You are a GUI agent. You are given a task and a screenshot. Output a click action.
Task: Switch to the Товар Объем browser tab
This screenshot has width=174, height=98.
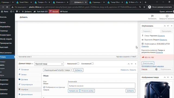[x=115, y=2]
